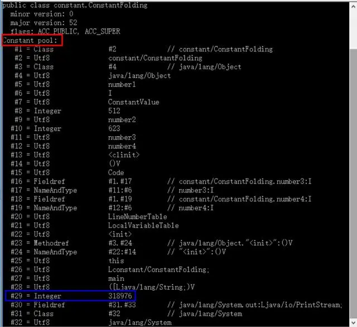Image resolution: width=357 pixels, height=327 pixels.
Task: Select the 'public class constant.ConstantFolding' line
Action: (75, 5)
